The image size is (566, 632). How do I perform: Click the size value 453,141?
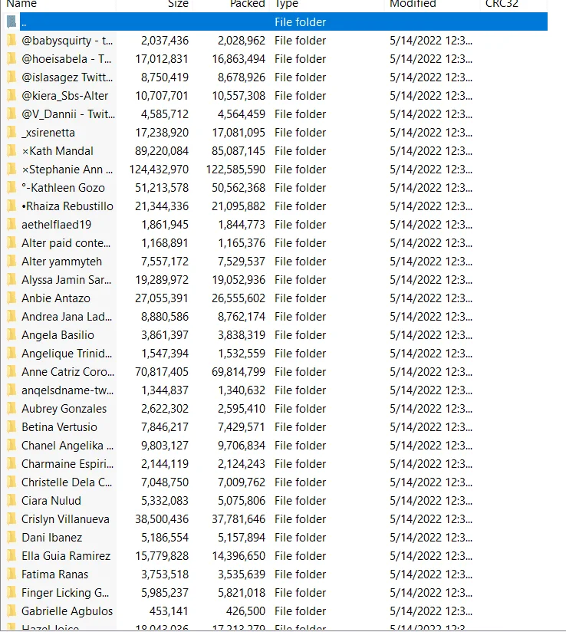[169, 611]
